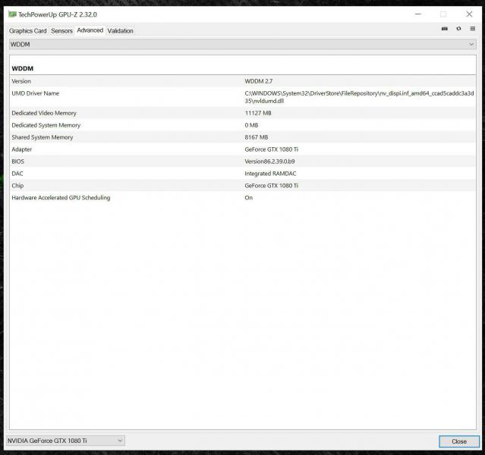Click the BIOS version value
The height and width of the screenshot is (455, 485).
(269, 162)
